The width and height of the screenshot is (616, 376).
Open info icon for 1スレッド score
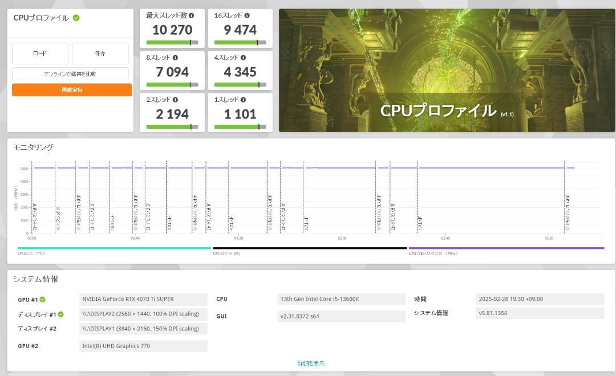244,100
